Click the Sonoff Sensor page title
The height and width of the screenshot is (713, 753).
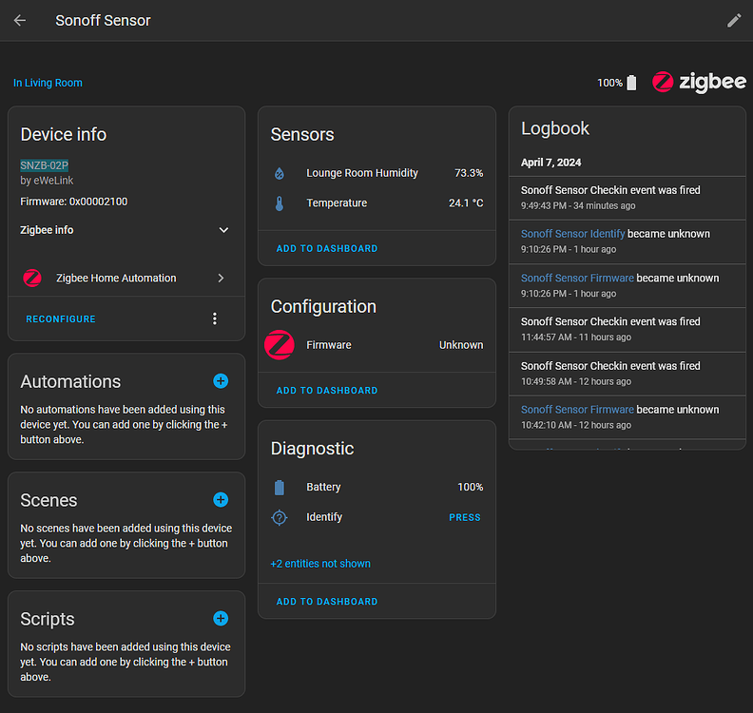click(103, 21)
